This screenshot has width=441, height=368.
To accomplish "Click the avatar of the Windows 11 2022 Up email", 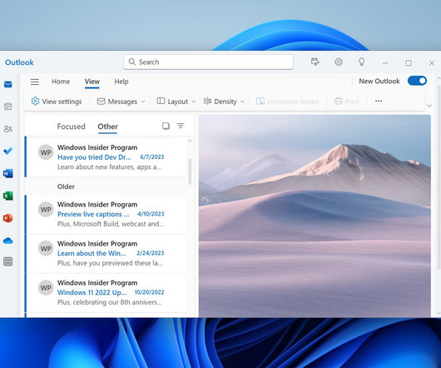I will point(46,287).
